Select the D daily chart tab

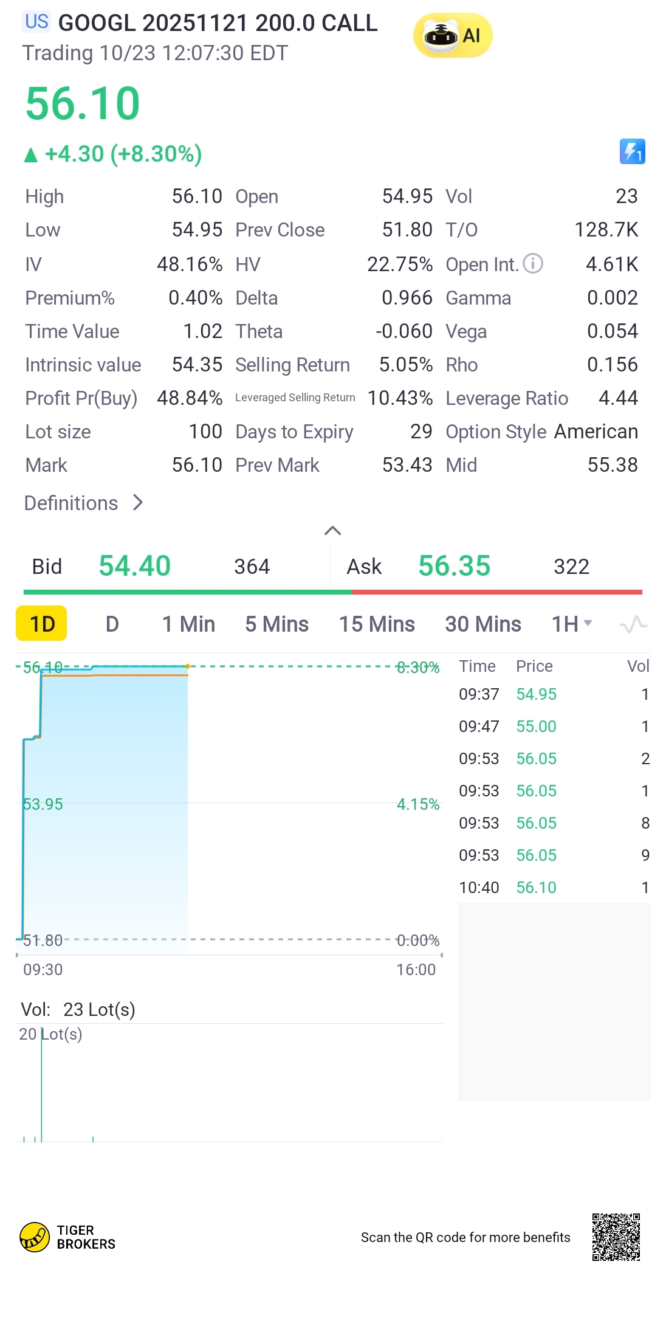click(112, 624)
